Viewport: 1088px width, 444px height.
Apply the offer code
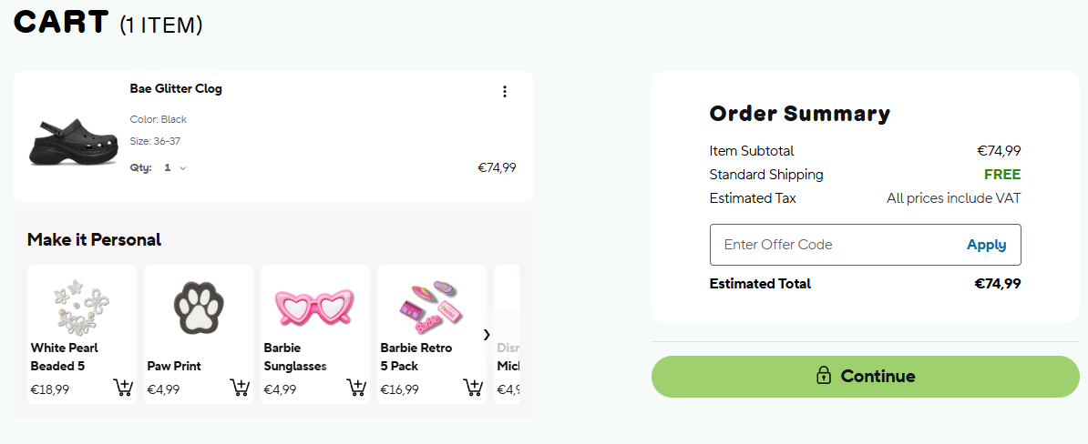pos(986,245)
